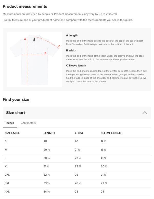154x199 pixels.
Task: Click the A Length instruction heading
Action: 72,35
